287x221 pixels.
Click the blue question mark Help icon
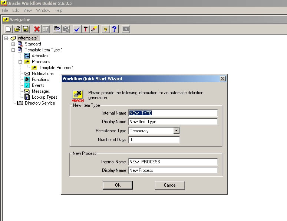pos(115,29)
